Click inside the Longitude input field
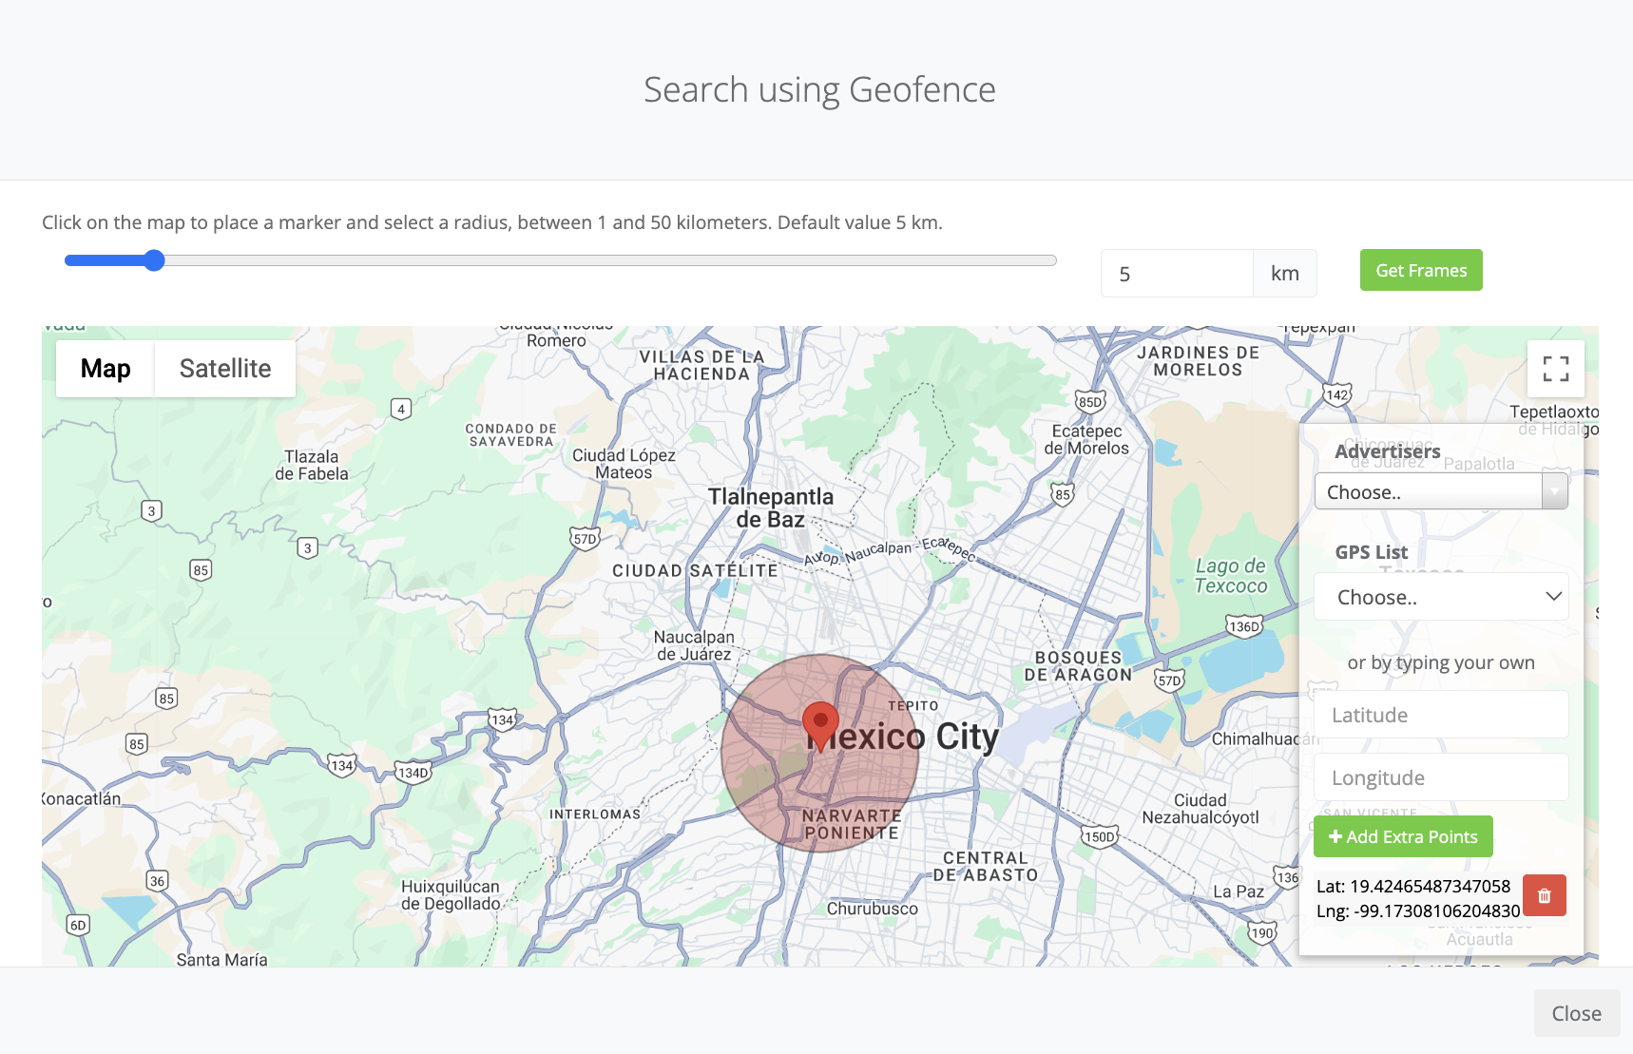This screenshot has height=1054, width=1633. (x=1441, y=776)
